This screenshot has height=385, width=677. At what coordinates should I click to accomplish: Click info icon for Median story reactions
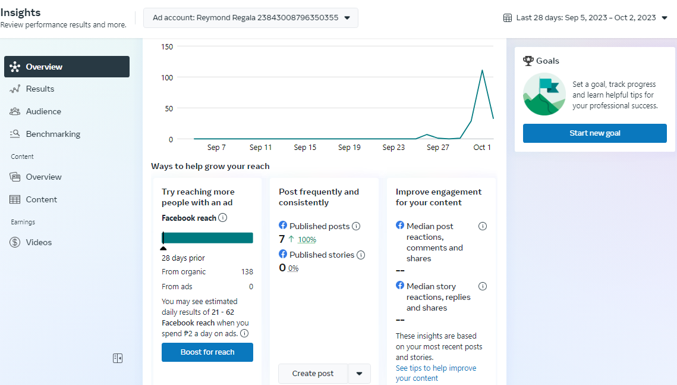pos(483,286)
